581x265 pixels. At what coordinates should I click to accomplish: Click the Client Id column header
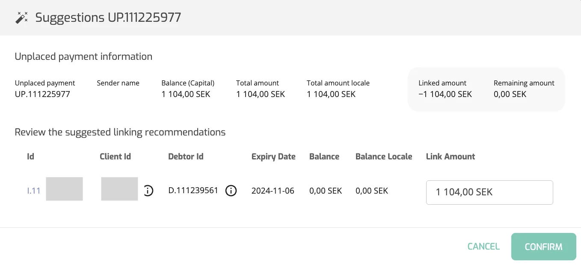click(x=115, y=156)
